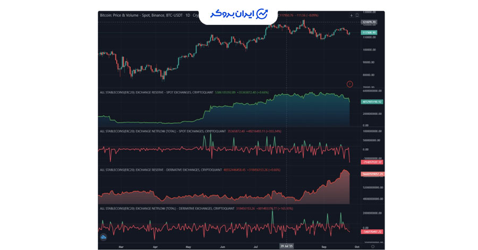478x250 pixels.
Task: Click the red spot netflow value tag
Action: click(x=372, y=162)
